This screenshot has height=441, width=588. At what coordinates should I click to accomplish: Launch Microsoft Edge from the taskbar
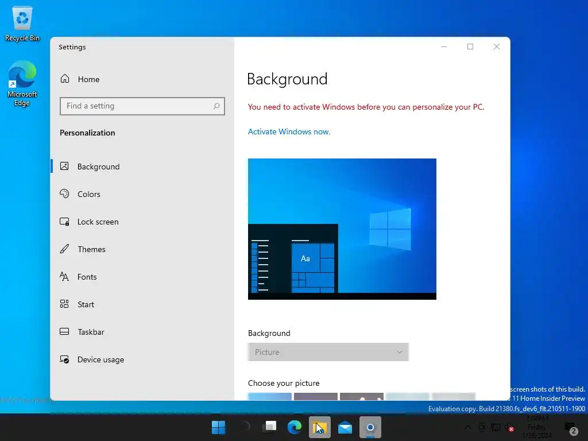click(295, 427)
